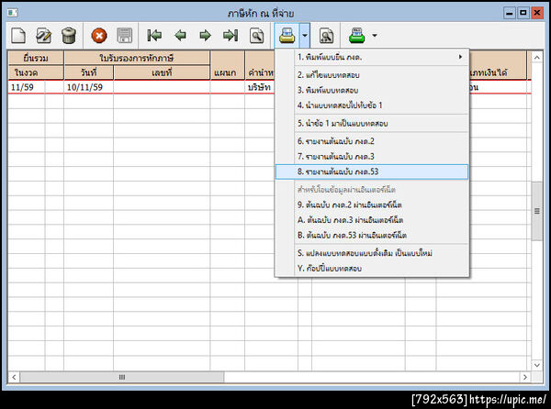Click the yellow printer icon
Image resolution: width=551 pixels, height=409 pixels.
[x=287, y=36]
